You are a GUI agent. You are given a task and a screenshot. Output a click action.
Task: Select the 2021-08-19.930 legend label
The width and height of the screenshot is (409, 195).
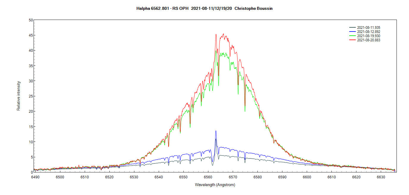[369, 36]
